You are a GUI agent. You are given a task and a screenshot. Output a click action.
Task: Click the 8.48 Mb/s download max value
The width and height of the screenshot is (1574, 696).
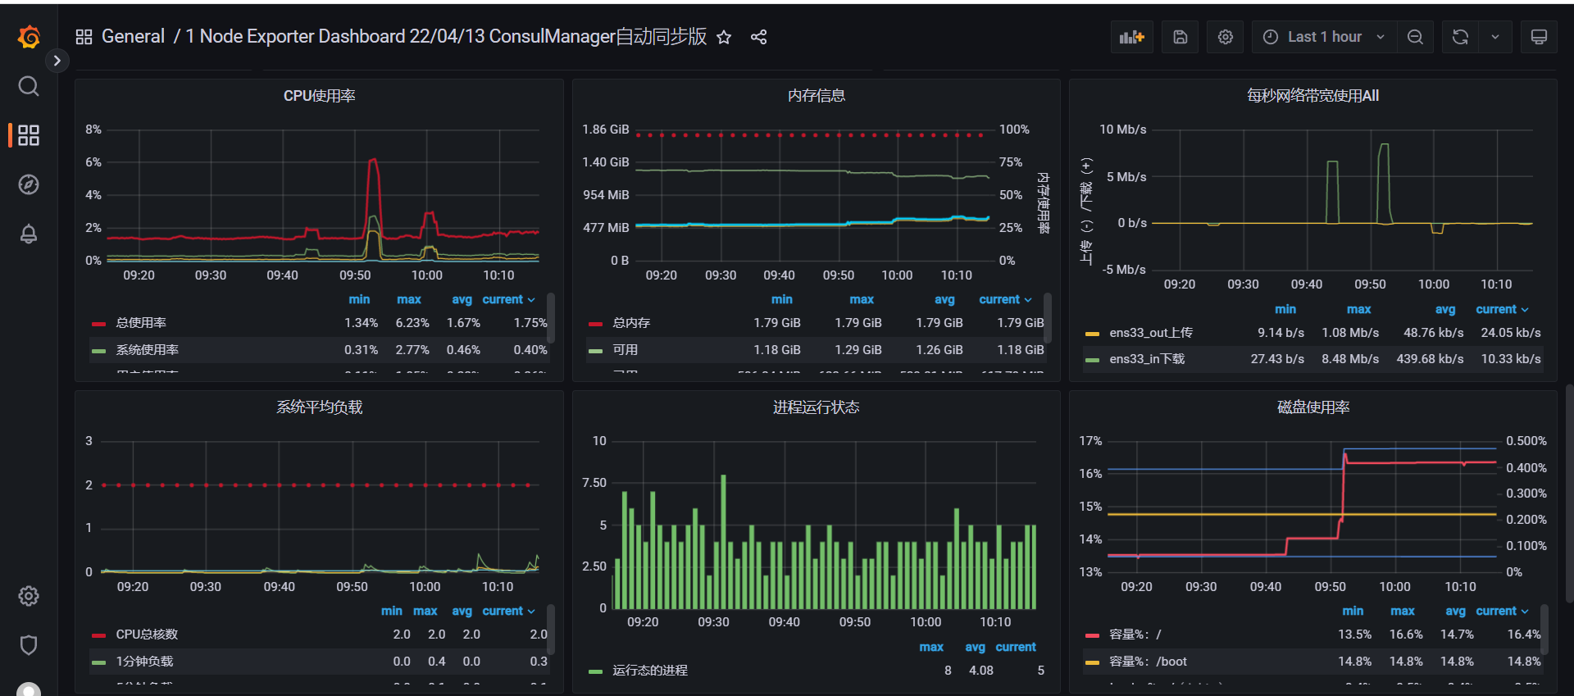[x=1350, y=359]
